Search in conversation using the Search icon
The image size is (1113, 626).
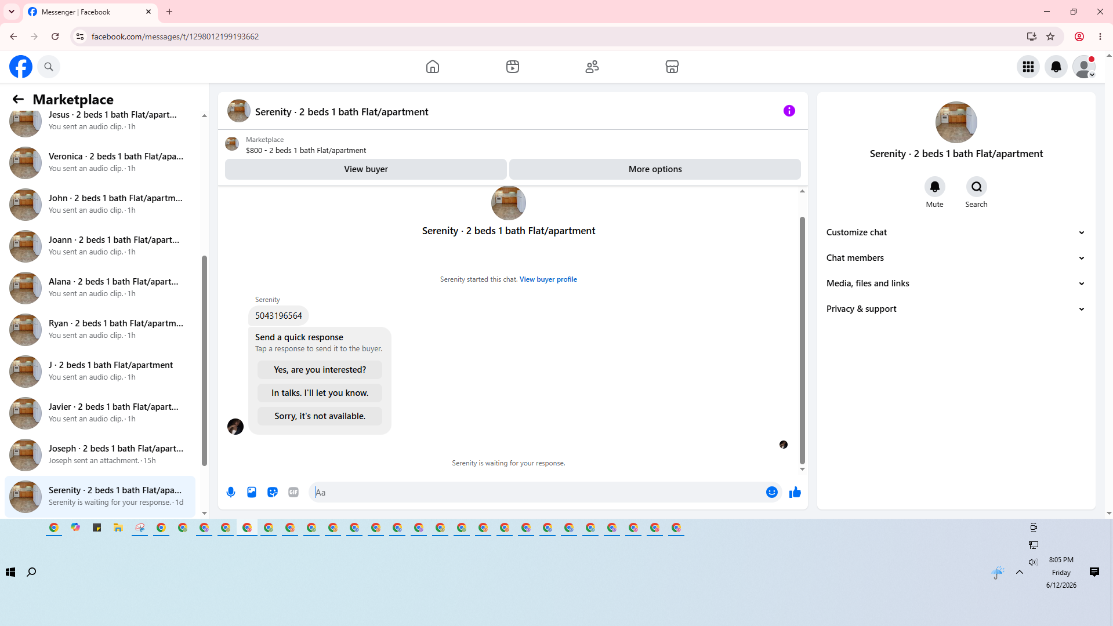click(x=977, y=187)
